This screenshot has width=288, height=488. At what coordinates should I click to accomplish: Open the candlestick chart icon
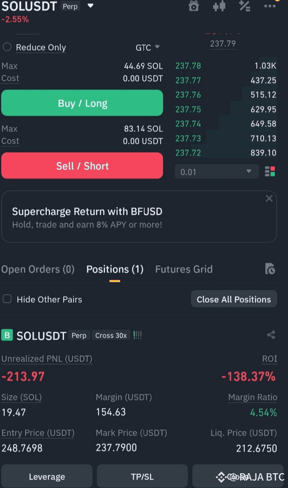point(219,6)
